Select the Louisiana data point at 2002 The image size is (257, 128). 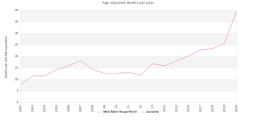click(x=21, y=84)
